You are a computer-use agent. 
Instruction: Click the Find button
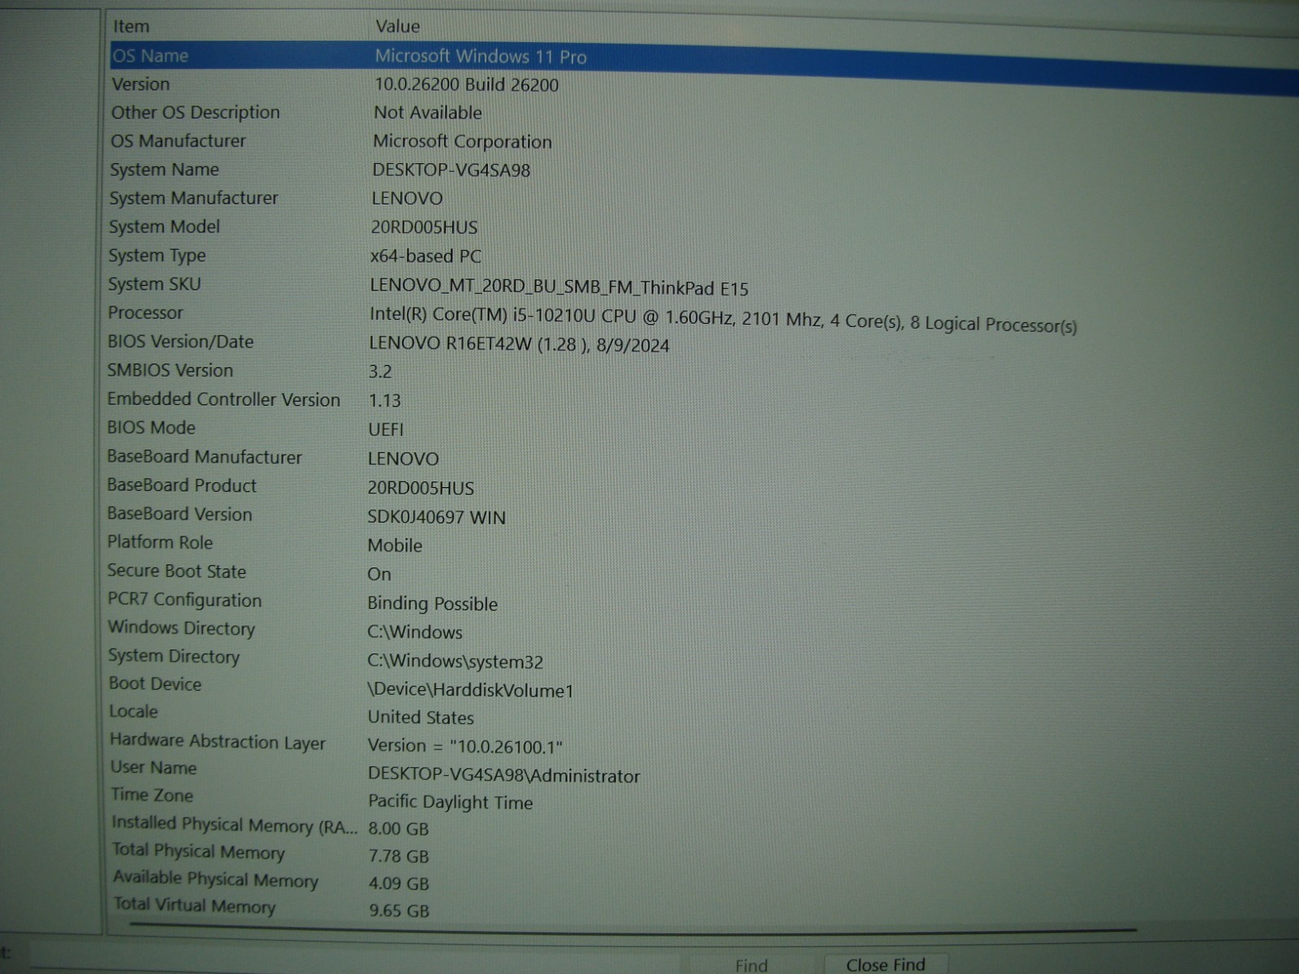point(751,965)
